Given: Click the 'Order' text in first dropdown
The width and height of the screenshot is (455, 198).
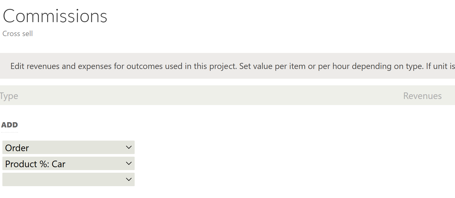Looking at the screenshot, I should pos(17,148).
